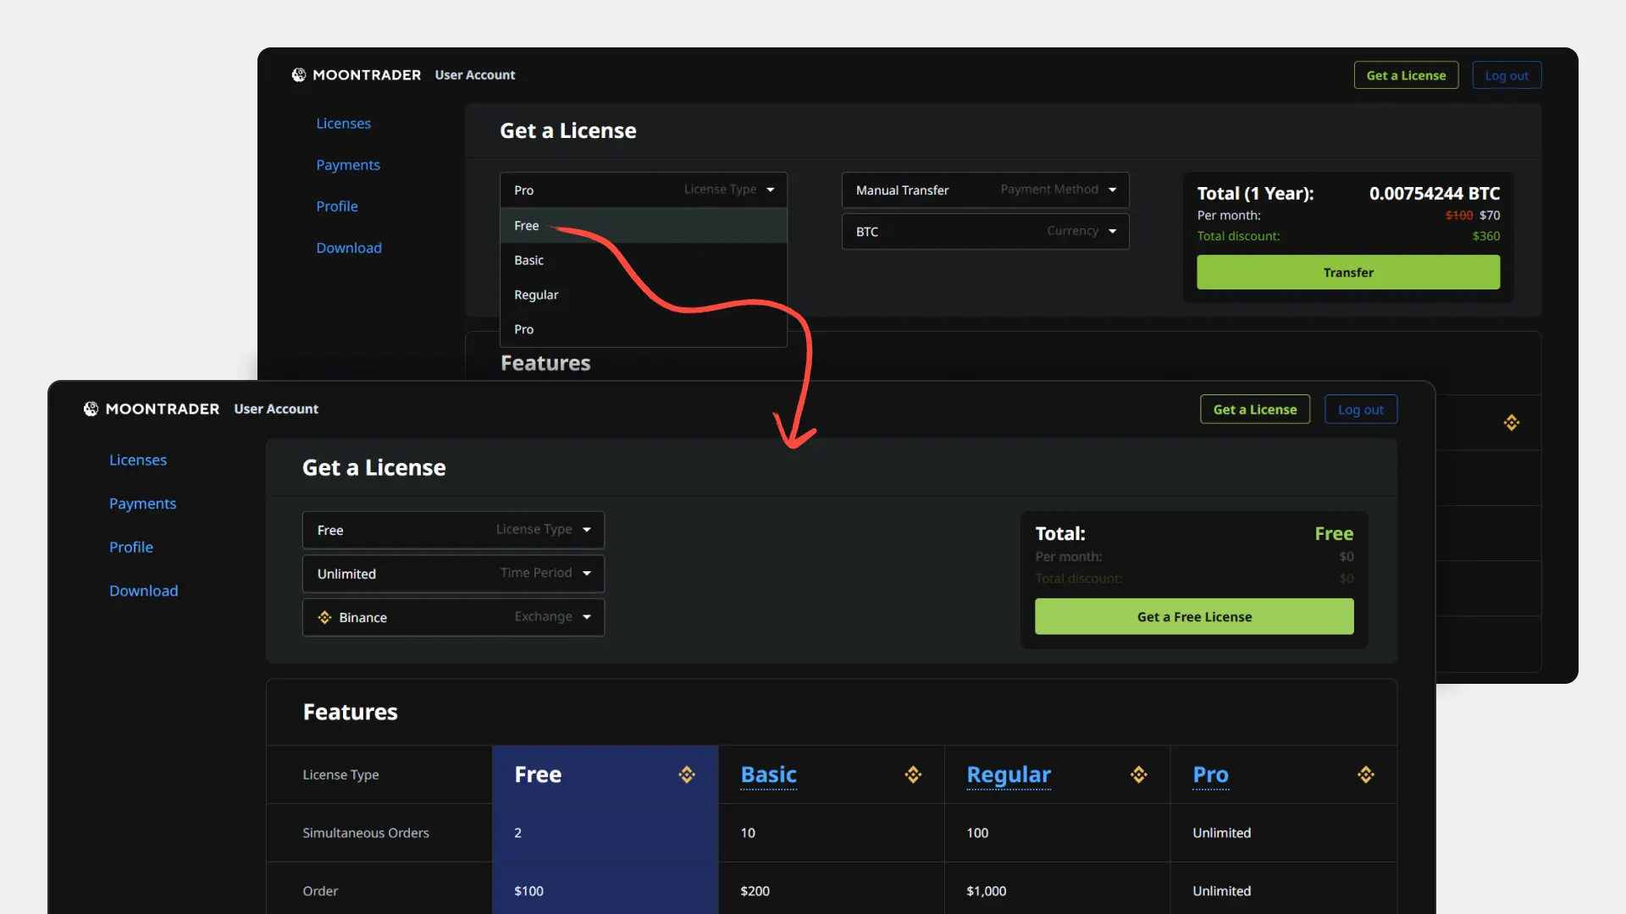Pick Free option in dropdown list

click(526, 225)
